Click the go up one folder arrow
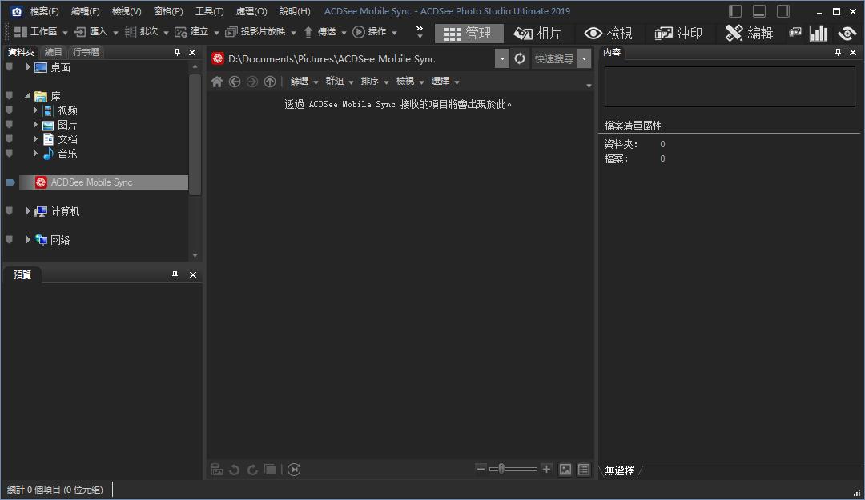This screenshot has width=865, height=500. pyautogui.click(x=270, y=82)
